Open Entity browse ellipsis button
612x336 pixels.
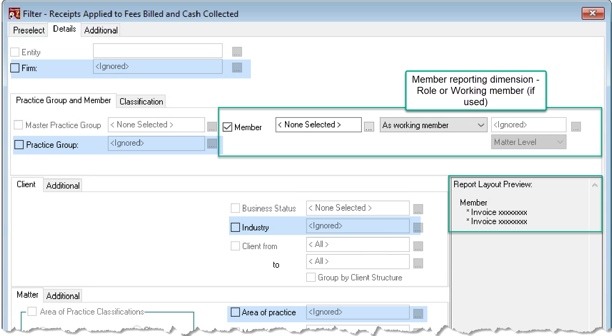[x=237, y=52]
